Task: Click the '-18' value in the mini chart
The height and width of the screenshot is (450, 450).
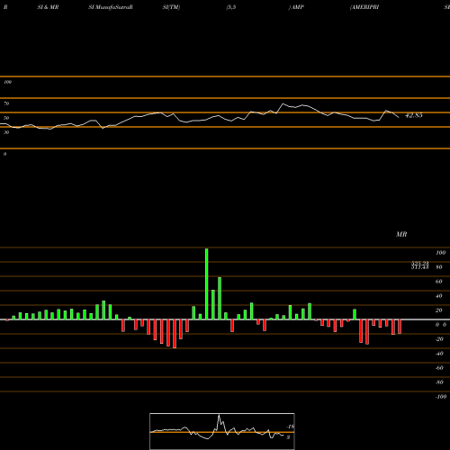Action: click(x=291, y=427)
